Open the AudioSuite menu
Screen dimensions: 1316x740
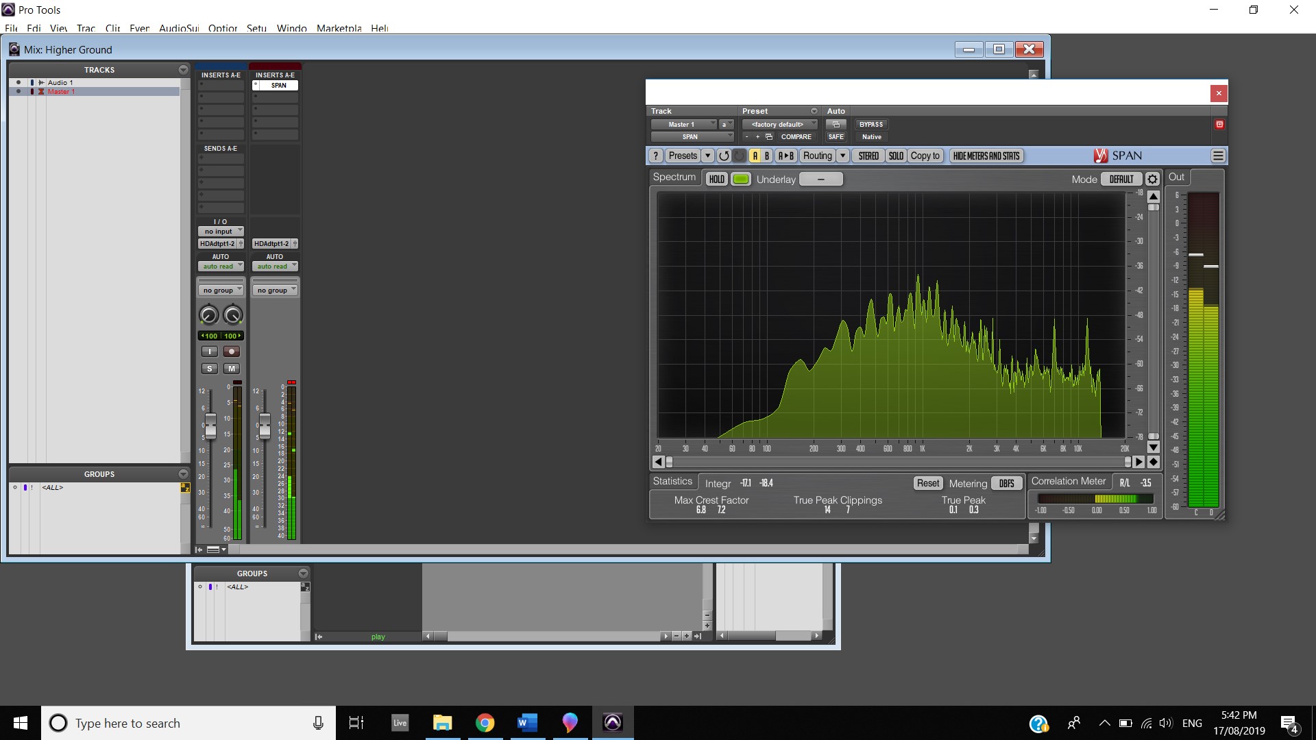[x=178, y=28]
